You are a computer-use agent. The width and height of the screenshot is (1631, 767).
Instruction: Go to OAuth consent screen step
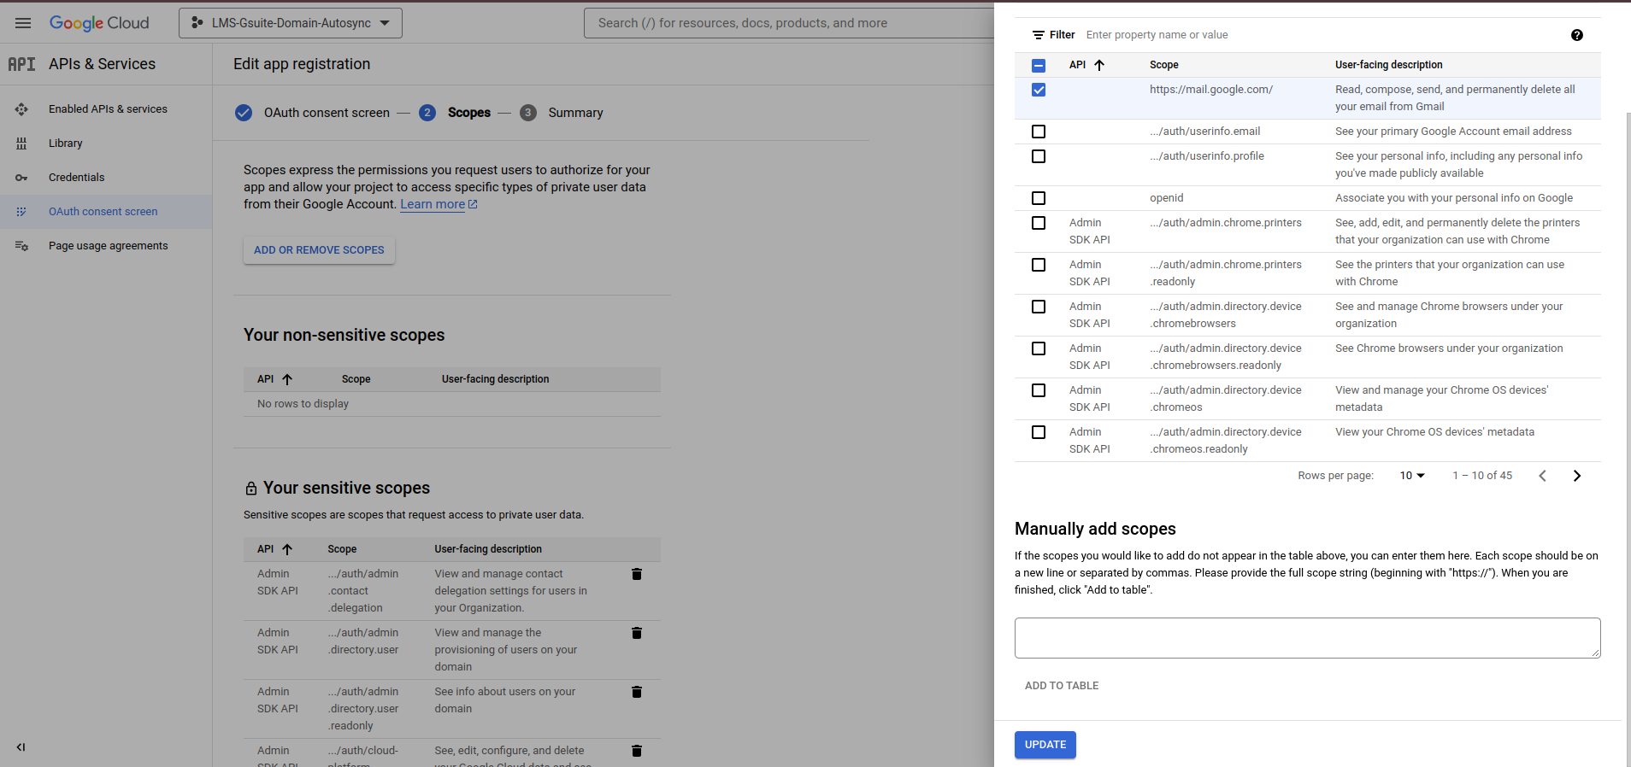pyautogui.click(x=313, y=113)
